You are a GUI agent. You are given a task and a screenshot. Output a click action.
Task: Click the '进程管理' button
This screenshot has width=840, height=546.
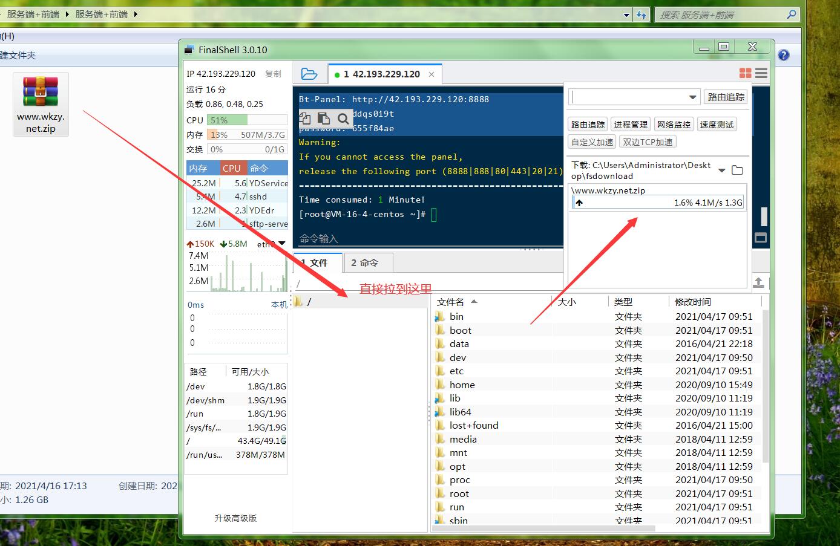click(x=631, y=125)
